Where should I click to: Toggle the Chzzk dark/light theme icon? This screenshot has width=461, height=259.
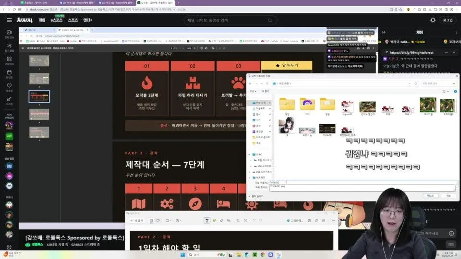point(433,20)
